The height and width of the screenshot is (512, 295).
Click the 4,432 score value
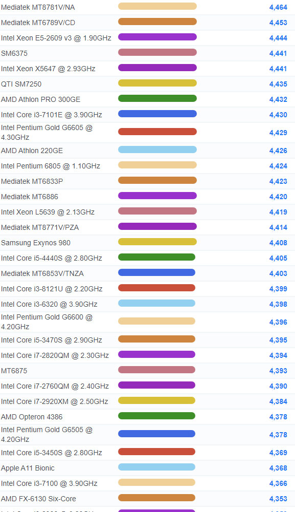pyautogui.click(x=278, y=99)
